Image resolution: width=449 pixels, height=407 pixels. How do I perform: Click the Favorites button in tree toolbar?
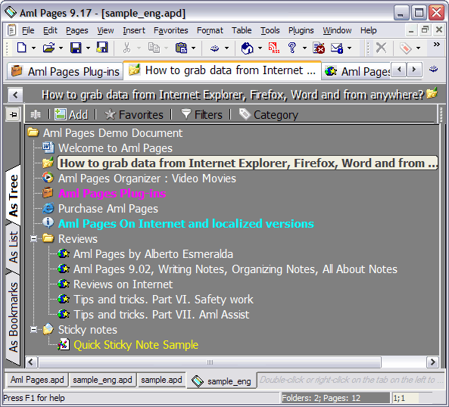point(134,114)
